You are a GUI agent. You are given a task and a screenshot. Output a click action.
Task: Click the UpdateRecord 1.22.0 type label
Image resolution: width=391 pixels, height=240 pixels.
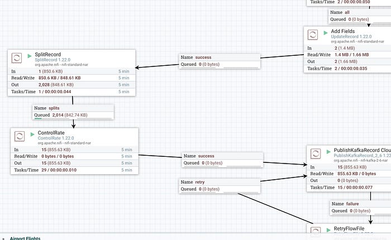coord(351,36)
